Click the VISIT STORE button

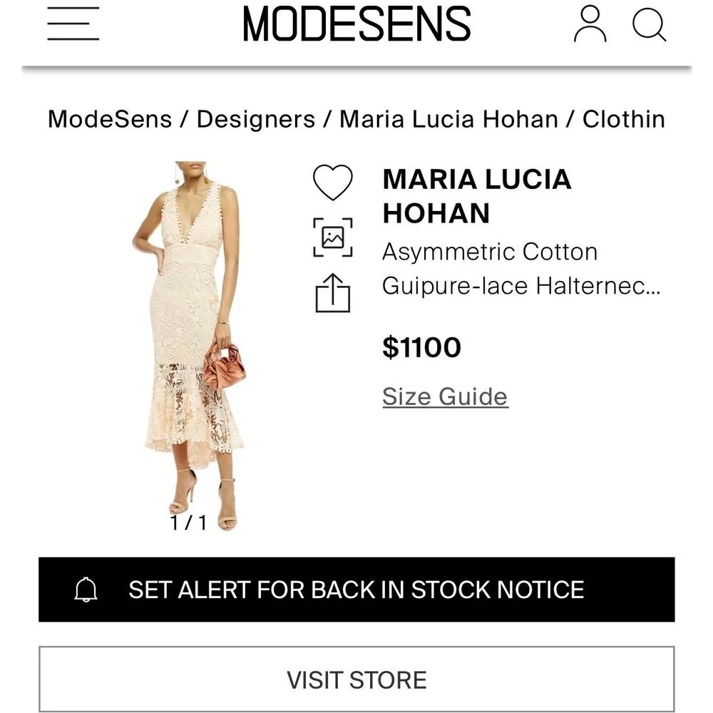[x=356, y=678]
